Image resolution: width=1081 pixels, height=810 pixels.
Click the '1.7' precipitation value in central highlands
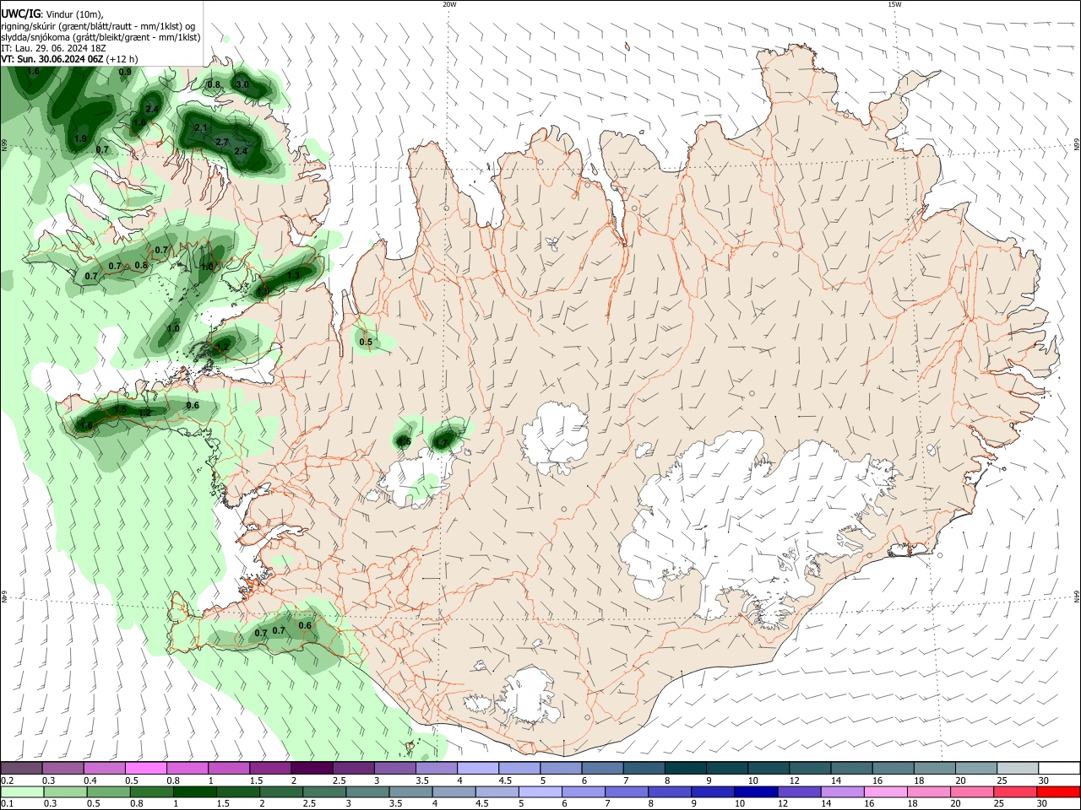click(x=443, y=440)
